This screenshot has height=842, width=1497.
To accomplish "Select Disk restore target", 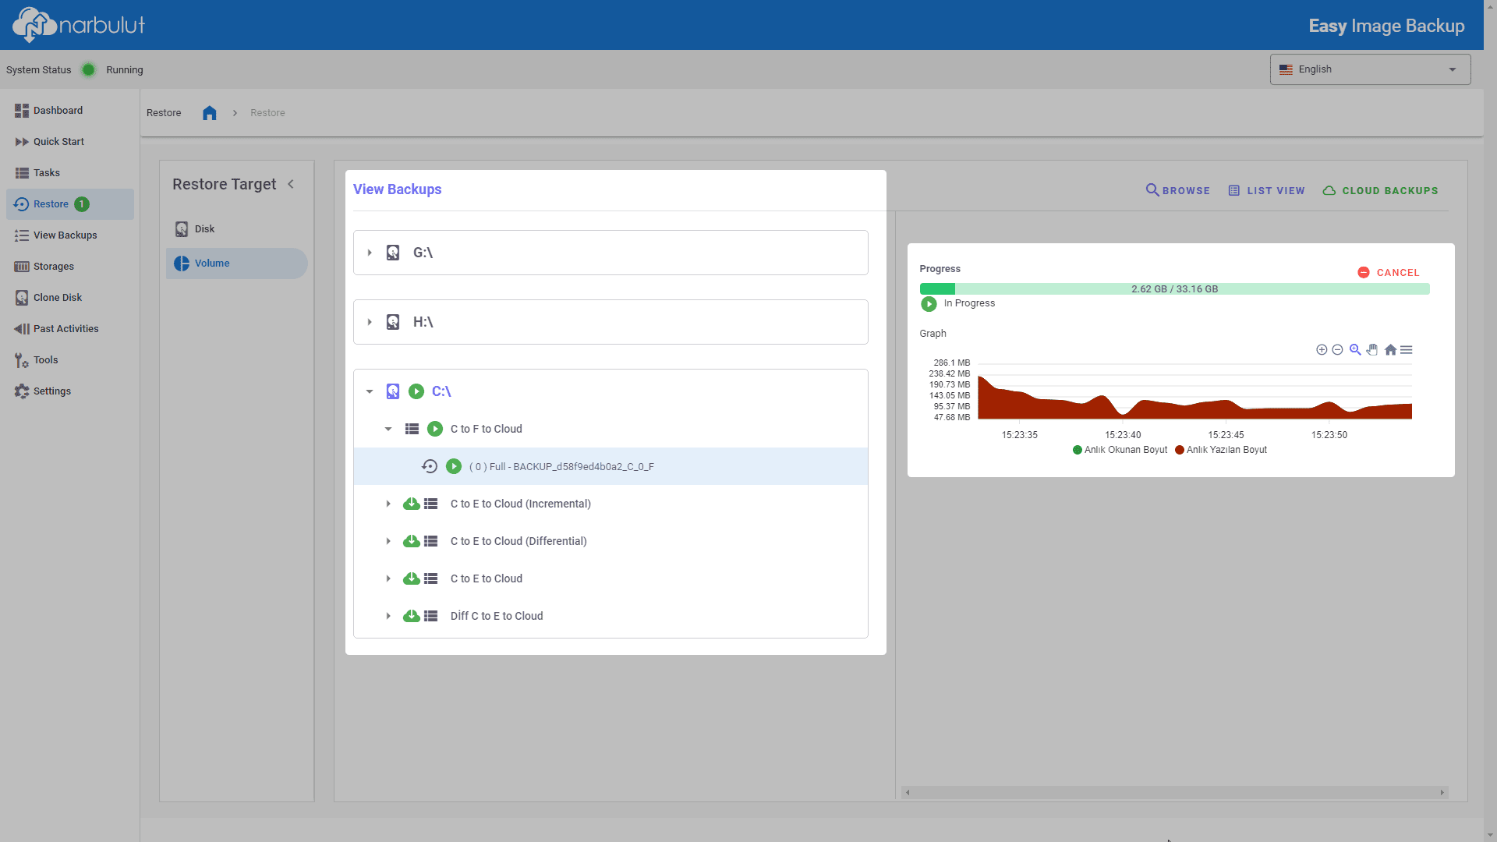I will [237, 229].
